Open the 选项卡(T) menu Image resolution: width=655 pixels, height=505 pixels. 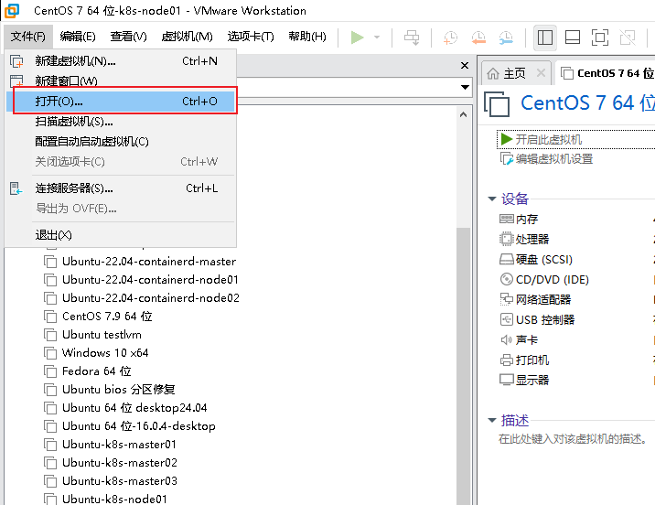[x=251, y=37]
